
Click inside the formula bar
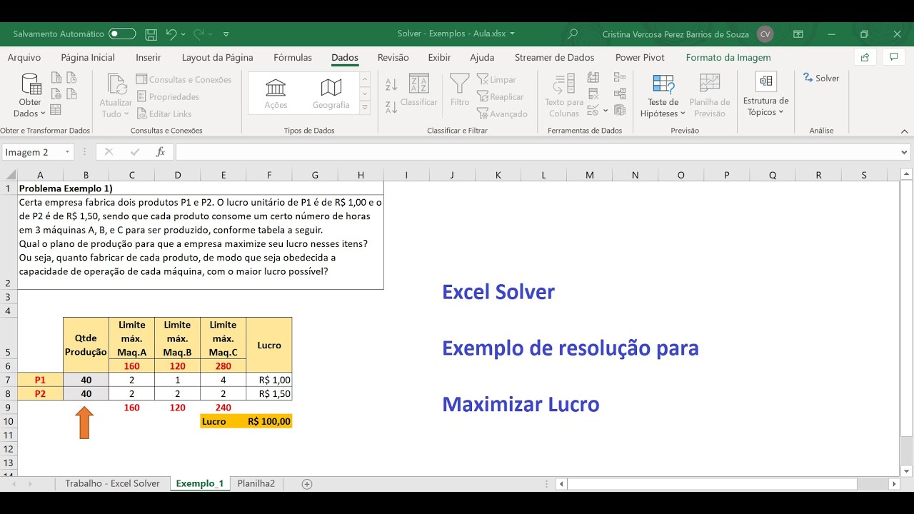pos(537,152)
